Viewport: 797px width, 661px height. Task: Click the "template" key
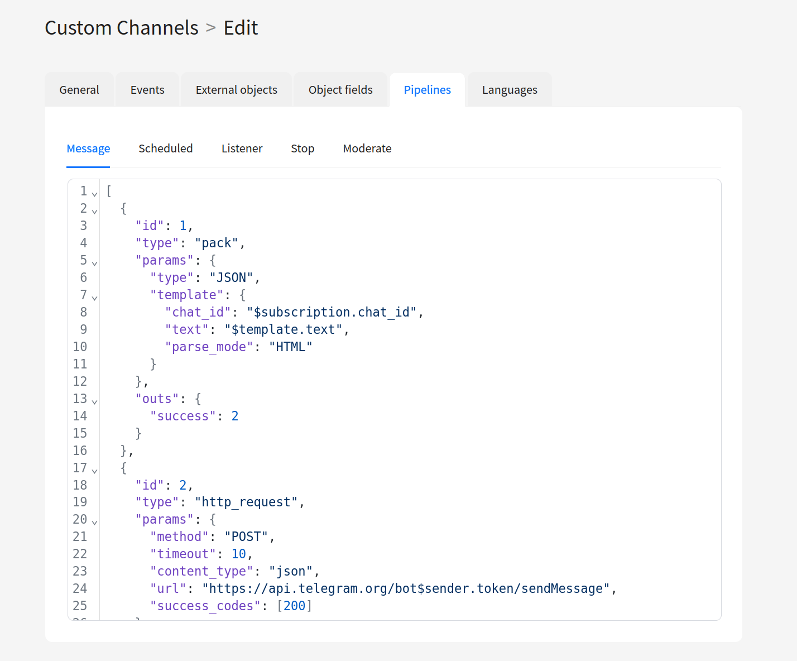coord(187,295)
